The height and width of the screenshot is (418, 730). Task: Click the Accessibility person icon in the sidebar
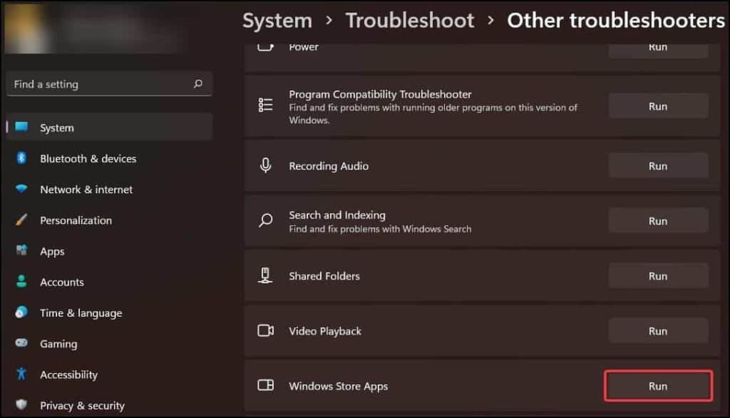(x=21, y=374)
